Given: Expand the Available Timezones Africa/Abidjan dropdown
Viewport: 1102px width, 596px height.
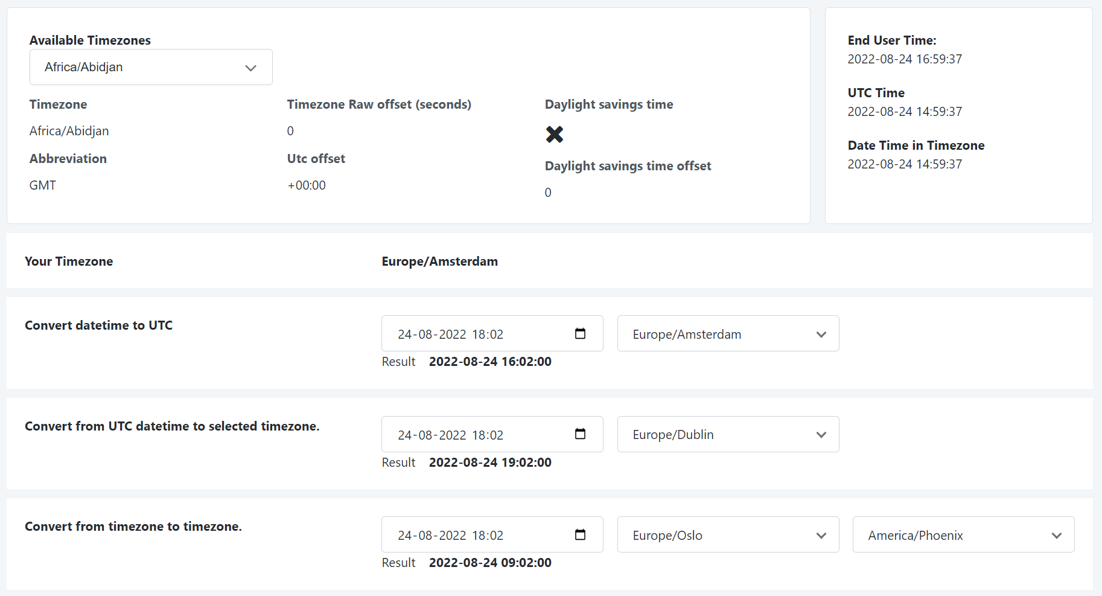Looking at the screenshot, I should tap(151, 67).
